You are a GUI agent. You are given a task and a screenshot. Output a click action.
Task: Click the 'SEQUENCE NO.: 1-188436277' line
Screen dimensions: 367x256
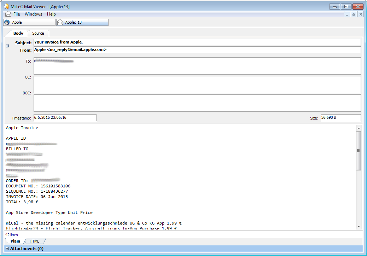[37, 191]
